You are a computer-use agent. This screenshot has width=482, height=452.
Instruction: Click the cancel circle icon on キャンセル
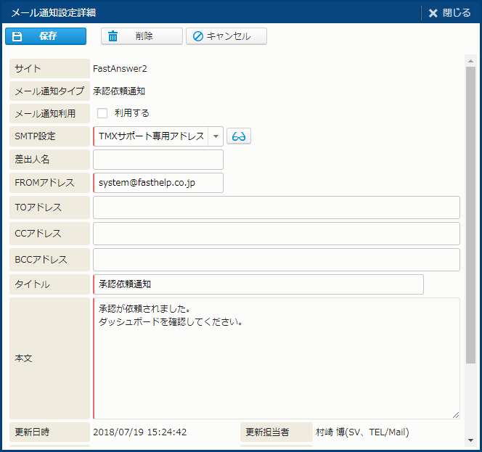(198, 36)
